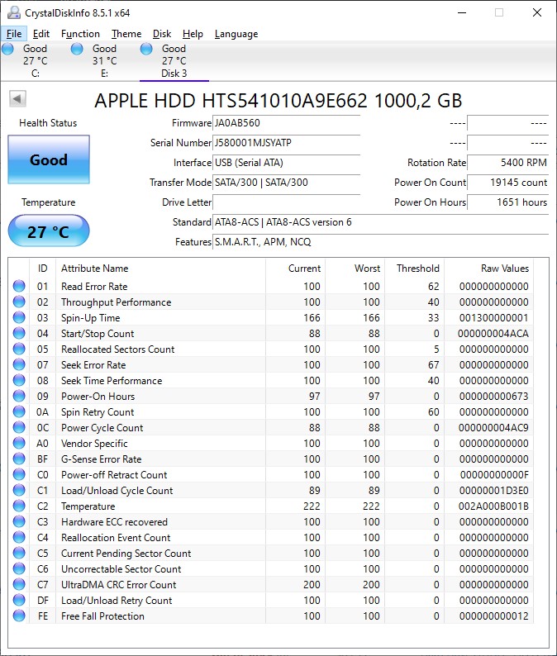Viewport: 557px width, 656px height.
Task: Click the Raw Values column header
Action: [504, 269]
